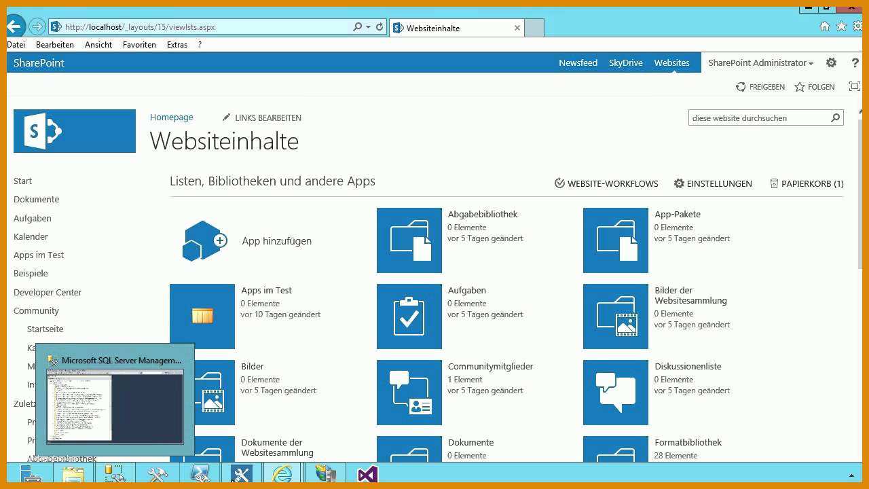Screen dimensions: 869x489
Task: Click the SQL Server Management Studio taskbar icon
Action: 115,474
